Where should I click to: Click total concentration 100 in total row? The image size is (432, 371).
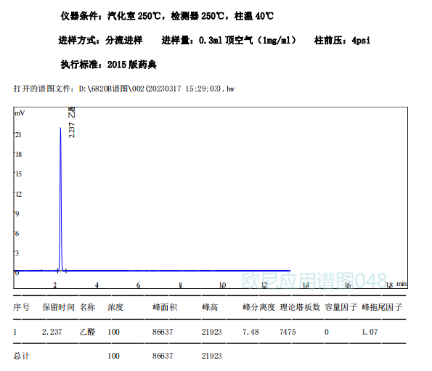click(113, 356)
